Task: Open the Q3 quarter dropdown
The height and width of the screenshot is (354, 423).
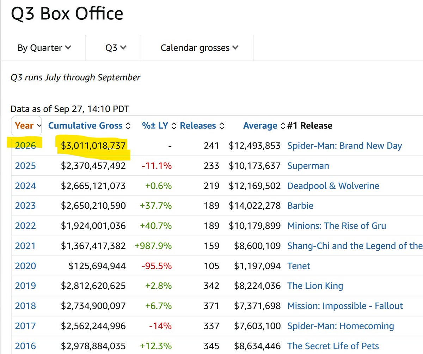Action: [x=116, y=48]
